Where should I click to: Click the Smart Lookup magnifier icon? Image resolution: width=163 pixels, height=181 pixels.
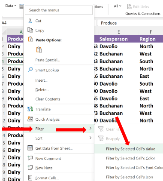[x=30, y=70]
